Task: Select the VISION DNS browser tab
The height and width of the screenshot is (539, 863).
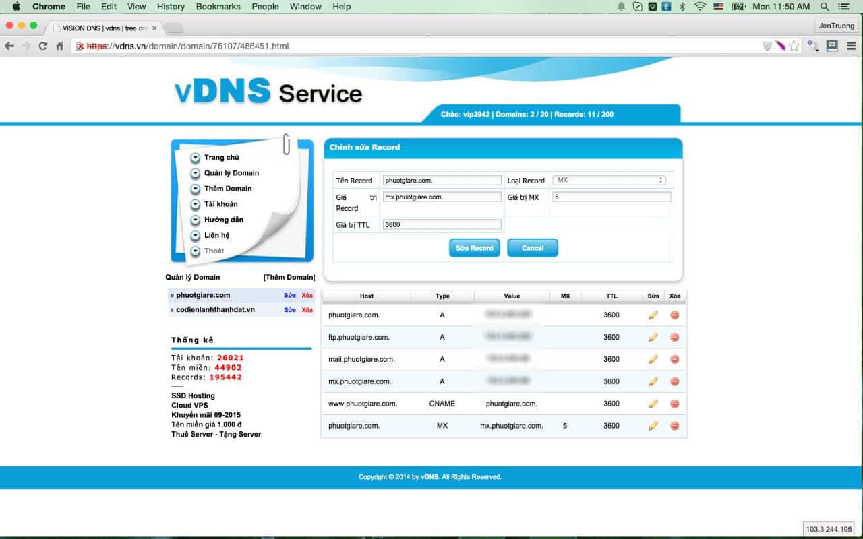Action: (105, 28)
